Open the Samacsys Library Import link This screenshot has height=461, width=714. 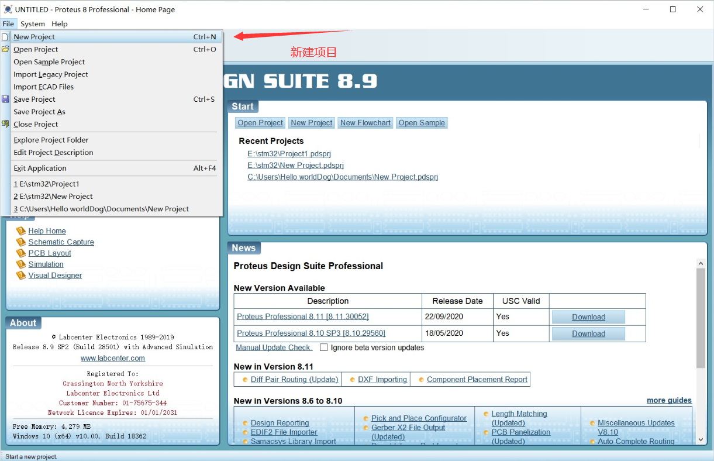(294, 442)
